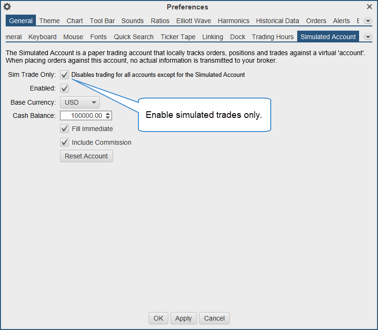Increase Cash Balance with up arrow

pyautogui.click(x=108, y=114)
